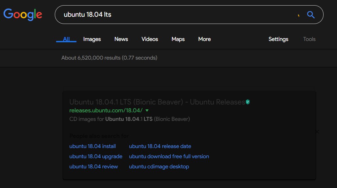Switch to News results
The height and width of the screenshot is (188, 337).
121,39
